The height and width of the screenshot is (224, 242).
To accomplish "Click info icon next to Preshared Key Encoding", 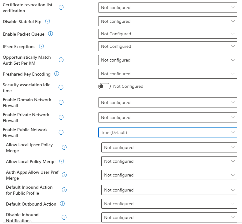I will (57, 74).
